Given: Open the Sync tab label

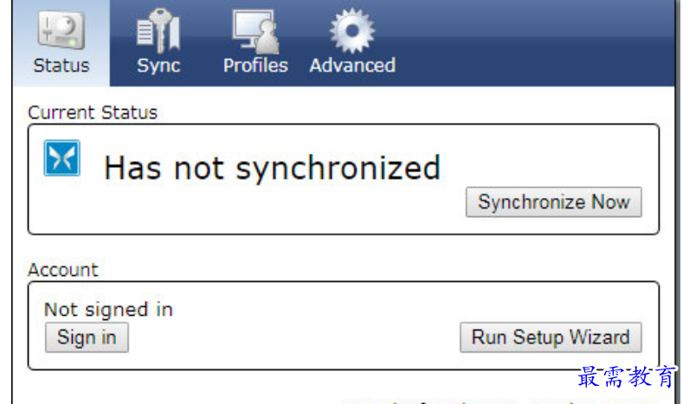Looking at the screenshot, I should [x=158, y=66].
